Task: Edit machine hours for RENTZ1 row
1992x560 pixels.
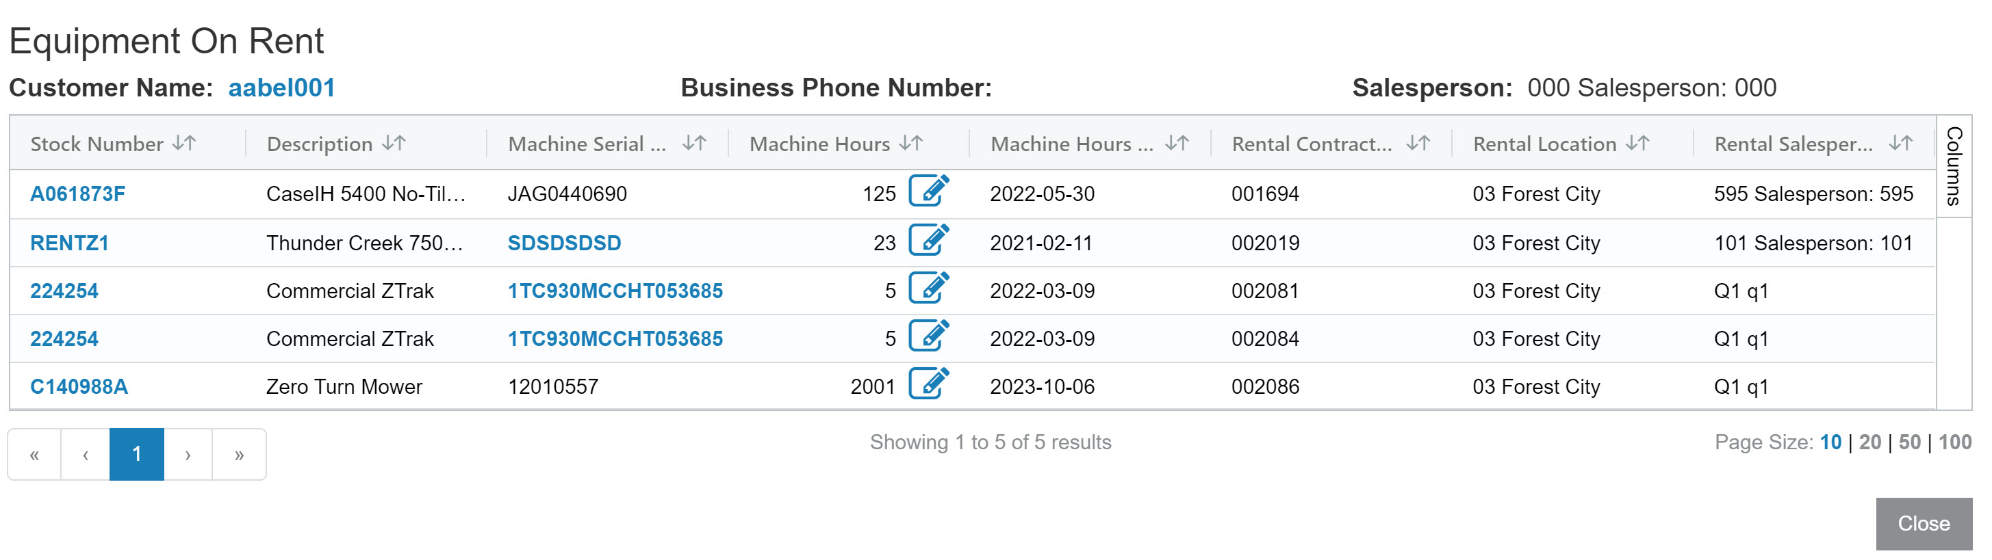Action: (x=929, y=239)
